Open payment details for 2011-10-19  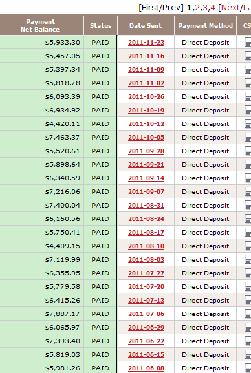[x=146, y=110]
